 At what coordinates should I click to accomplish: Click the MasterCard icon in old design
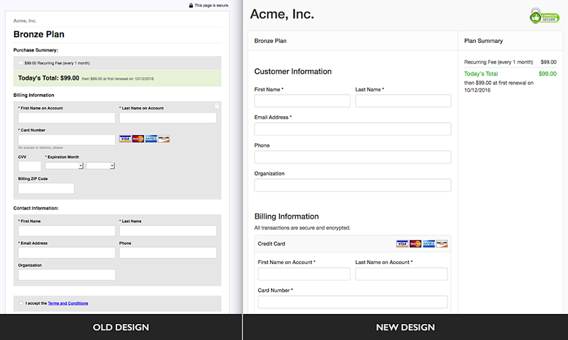138,139
